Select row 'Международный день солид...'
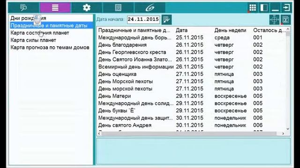This screenshot has height=168, width=300. coord(192,103)
